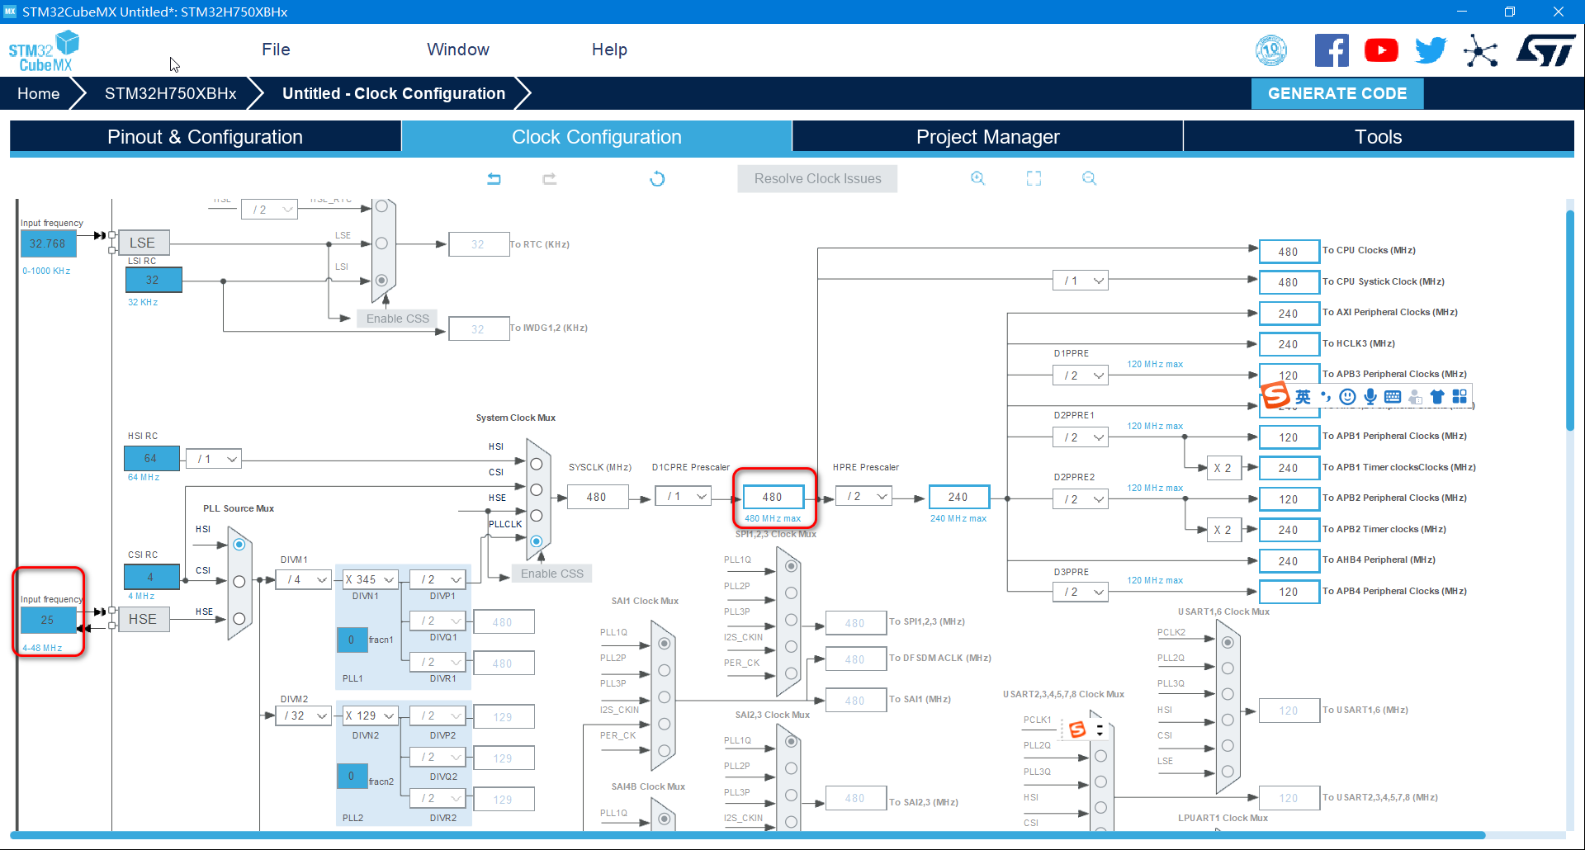
Task: Open the DIVM1 /4 dropdown
Action: pyautogui.click(x=304, y=579)
